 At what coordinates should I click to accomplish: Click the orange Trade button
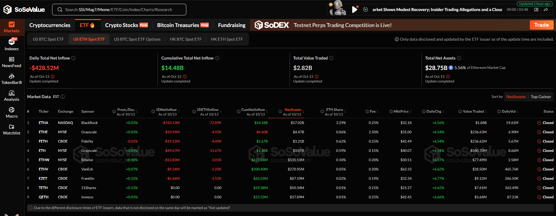click(x=541, y=25)
